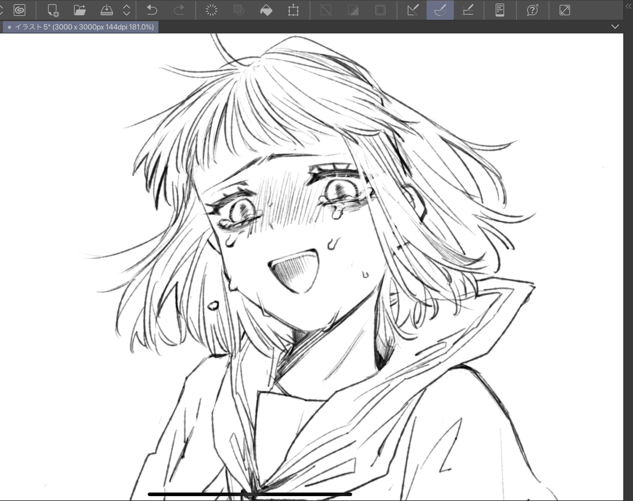Open the canvas tab list chevron
The height and width of the screenshot is (501, 633).
[x=615, y=27]
